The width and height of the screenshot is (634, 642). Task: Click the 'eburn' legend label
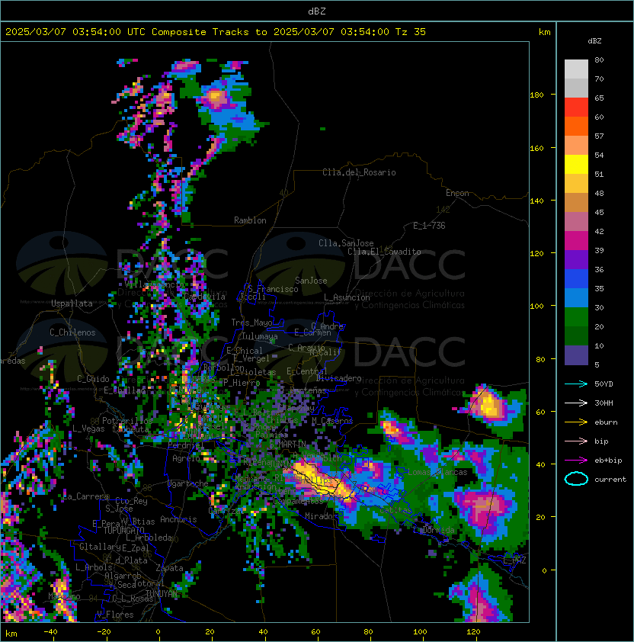606,422
